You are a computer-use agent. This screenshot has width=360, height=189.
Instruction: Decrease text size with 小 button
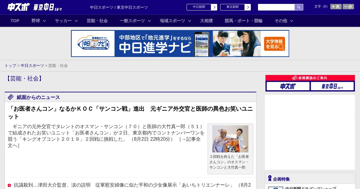pyautogui.click(x=348, y=7)
